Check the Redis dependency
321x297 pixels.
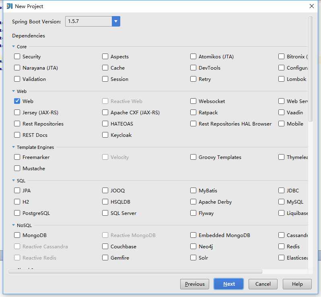point(281,246)
